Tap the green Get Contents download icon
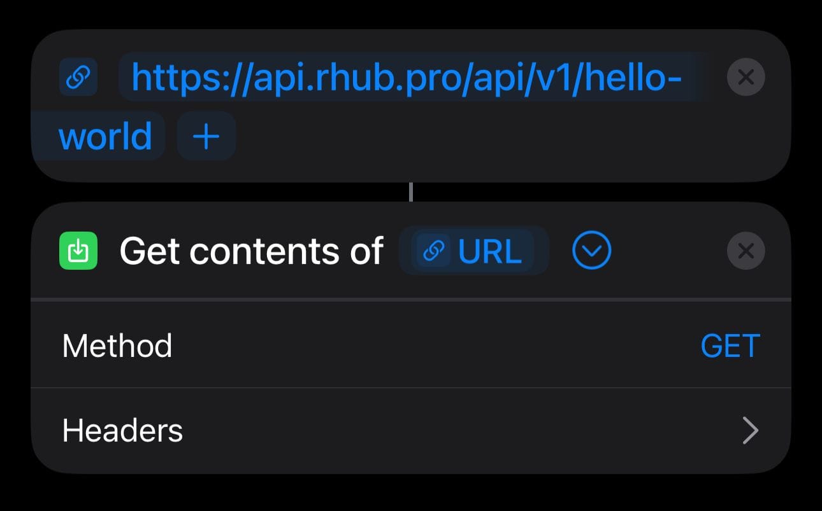Viewport: 822px width, 511px height. 78,251
